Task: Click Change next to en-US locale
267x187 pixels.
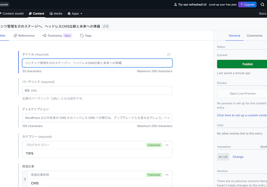Action: [x=238, y=157]
